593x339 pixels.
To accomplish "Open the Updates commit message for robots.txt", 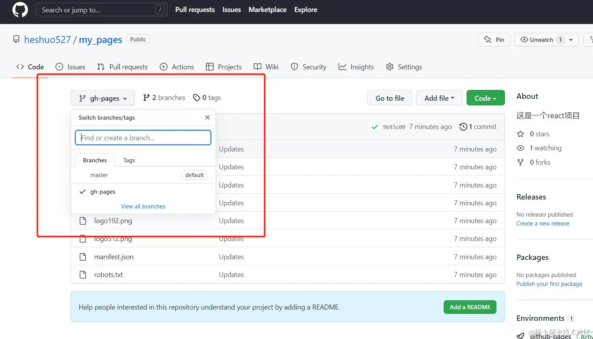I will coord(232,275).
